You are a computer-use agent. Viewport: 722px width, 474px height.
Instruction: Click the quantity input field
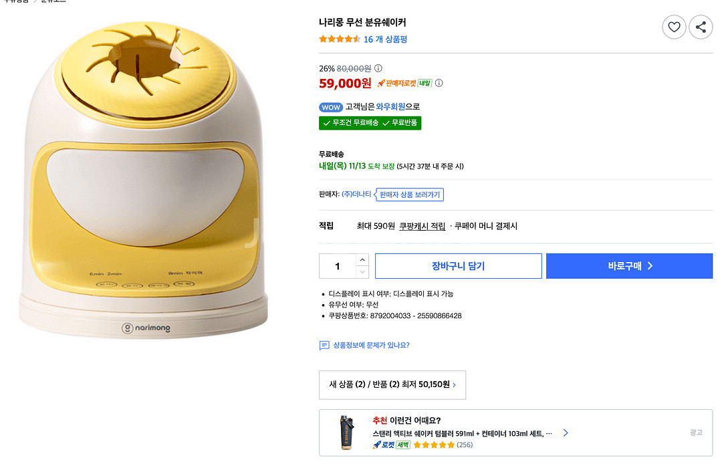pyautogui.click(x=338, y=266)
